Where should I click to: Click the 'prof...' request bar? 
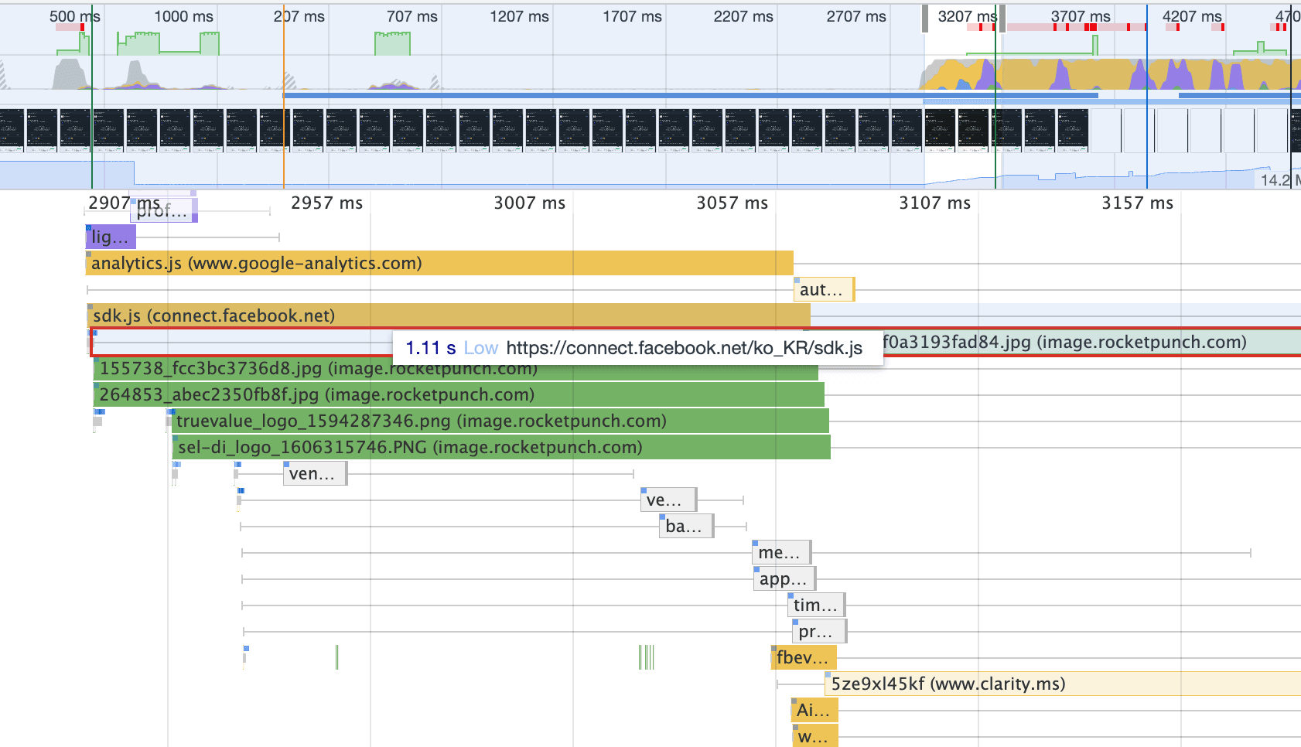[x=164, y=210]
